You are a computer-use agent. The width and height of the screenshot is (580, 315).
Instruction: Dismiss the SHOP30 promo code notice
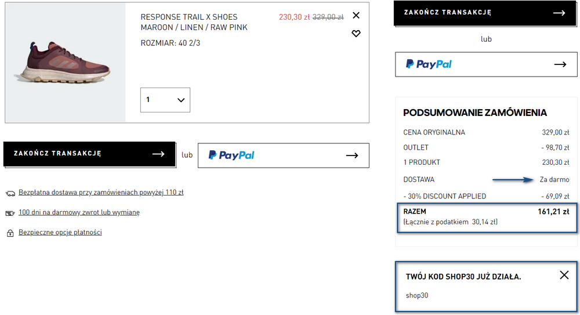point(564,275)
